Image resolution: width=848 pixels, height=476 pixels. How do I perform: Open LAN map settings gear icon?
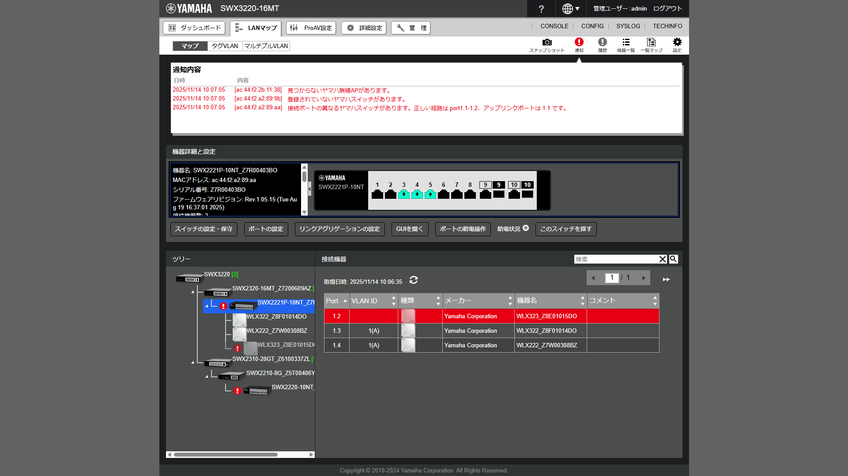(x=677, y=43)
